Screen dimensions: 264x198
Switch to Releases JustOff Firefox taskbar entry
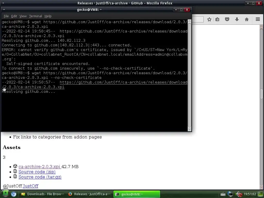coord(89,194)
